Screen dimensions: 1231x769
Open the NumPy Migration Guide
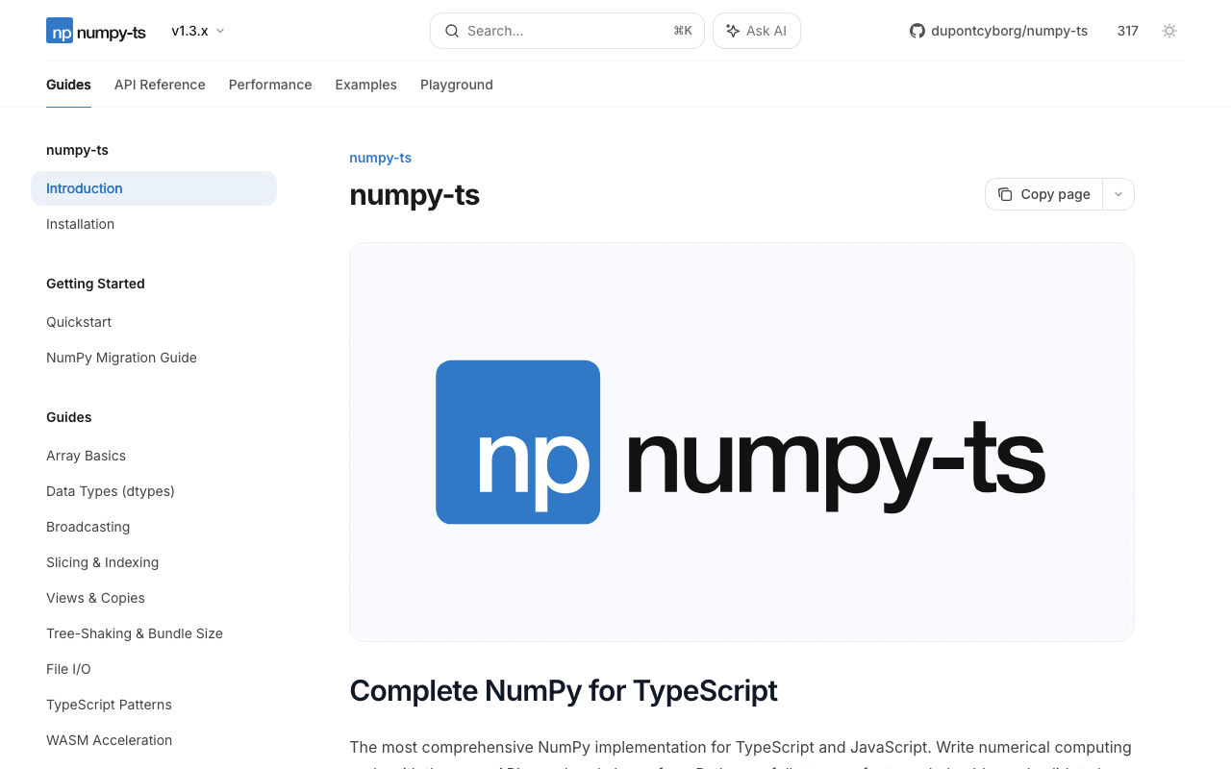(x=154, y=358)
